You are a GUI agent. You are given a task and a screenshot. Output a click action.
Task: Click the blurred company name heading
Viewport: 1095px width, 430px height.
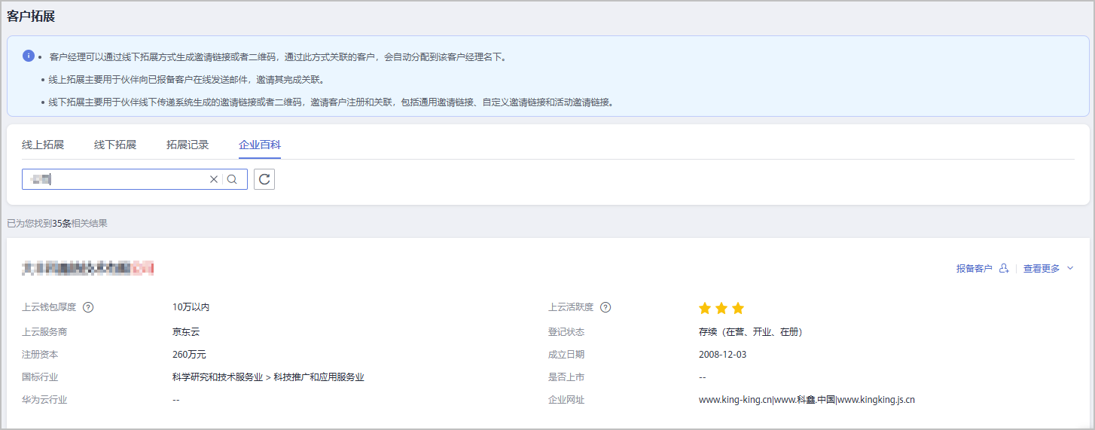(88, 267)
